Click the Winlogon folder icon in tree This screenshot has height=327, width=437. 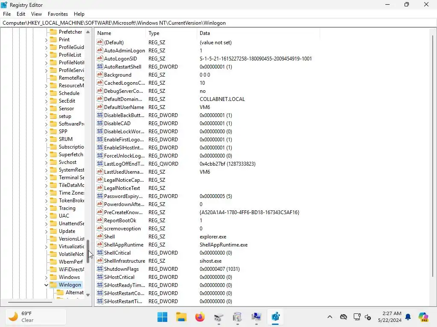click(x=53, y=284)
